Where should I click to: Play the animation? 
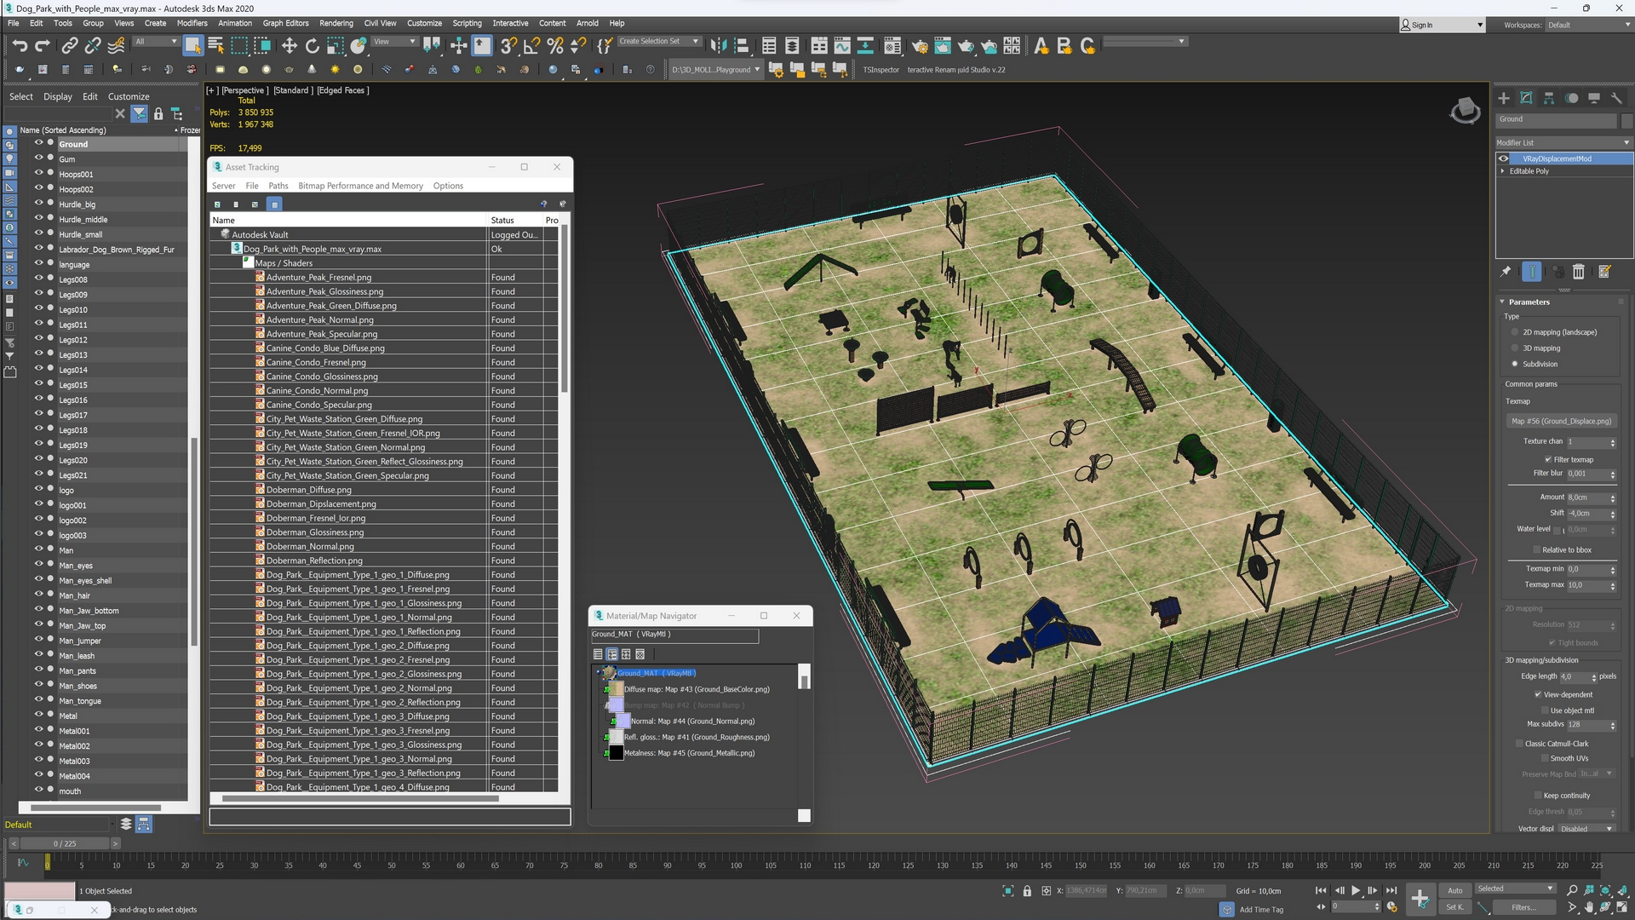coord(1356,890)
